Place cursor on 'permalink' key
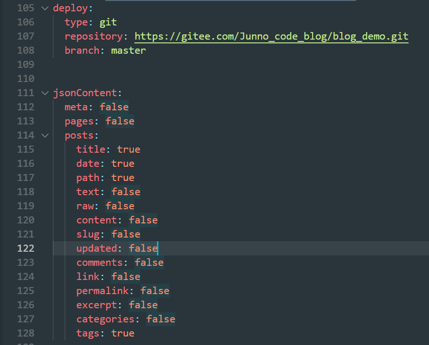Screen dimensions: 429x345 [x=102, y=291]
